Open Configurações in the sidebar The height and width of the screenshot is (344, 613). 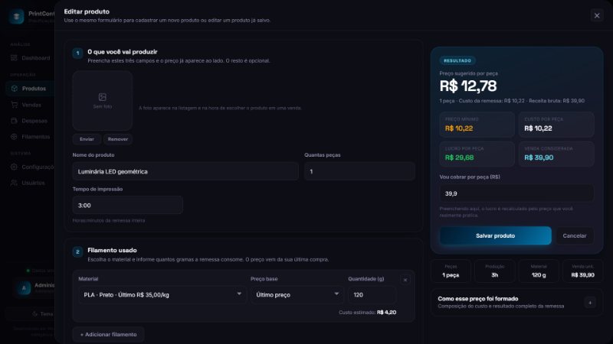pyautogui.click(x=31, y=167)
